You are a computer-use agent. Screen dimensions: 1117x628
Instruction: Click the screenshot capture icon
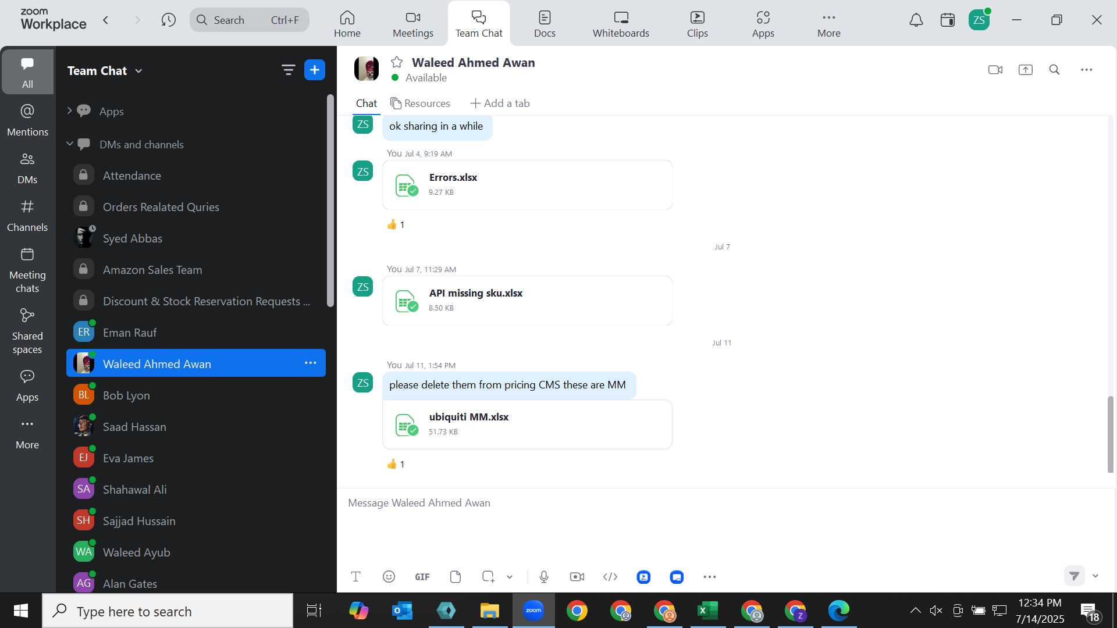tap(488, 576)
